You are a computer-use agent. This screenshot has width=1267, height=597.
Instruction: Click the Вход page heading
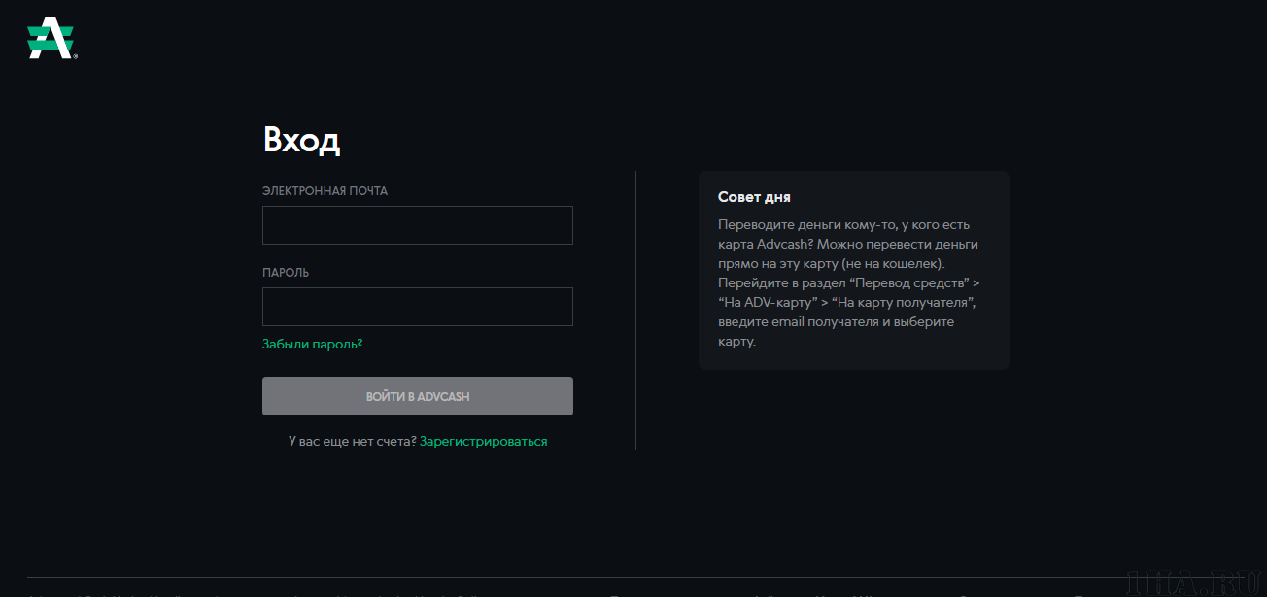301,141
